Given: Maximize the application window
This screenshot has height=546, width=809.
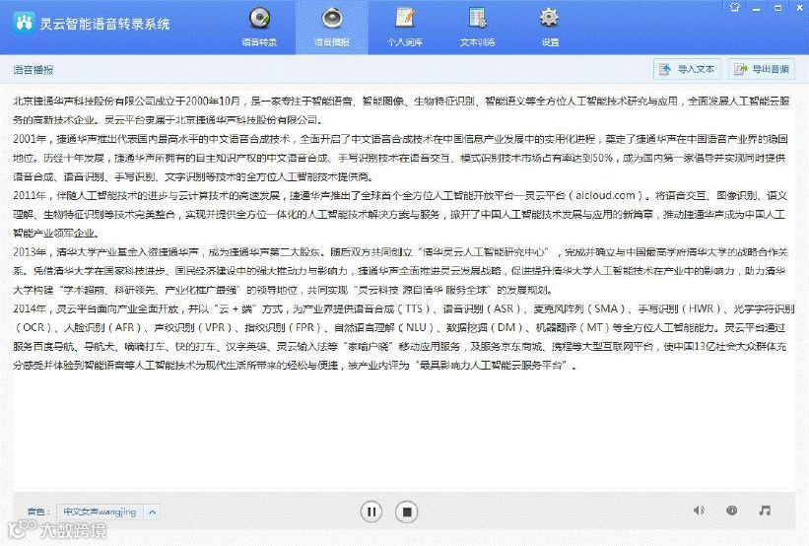Looking at the screenshot, I should point(778,8).
